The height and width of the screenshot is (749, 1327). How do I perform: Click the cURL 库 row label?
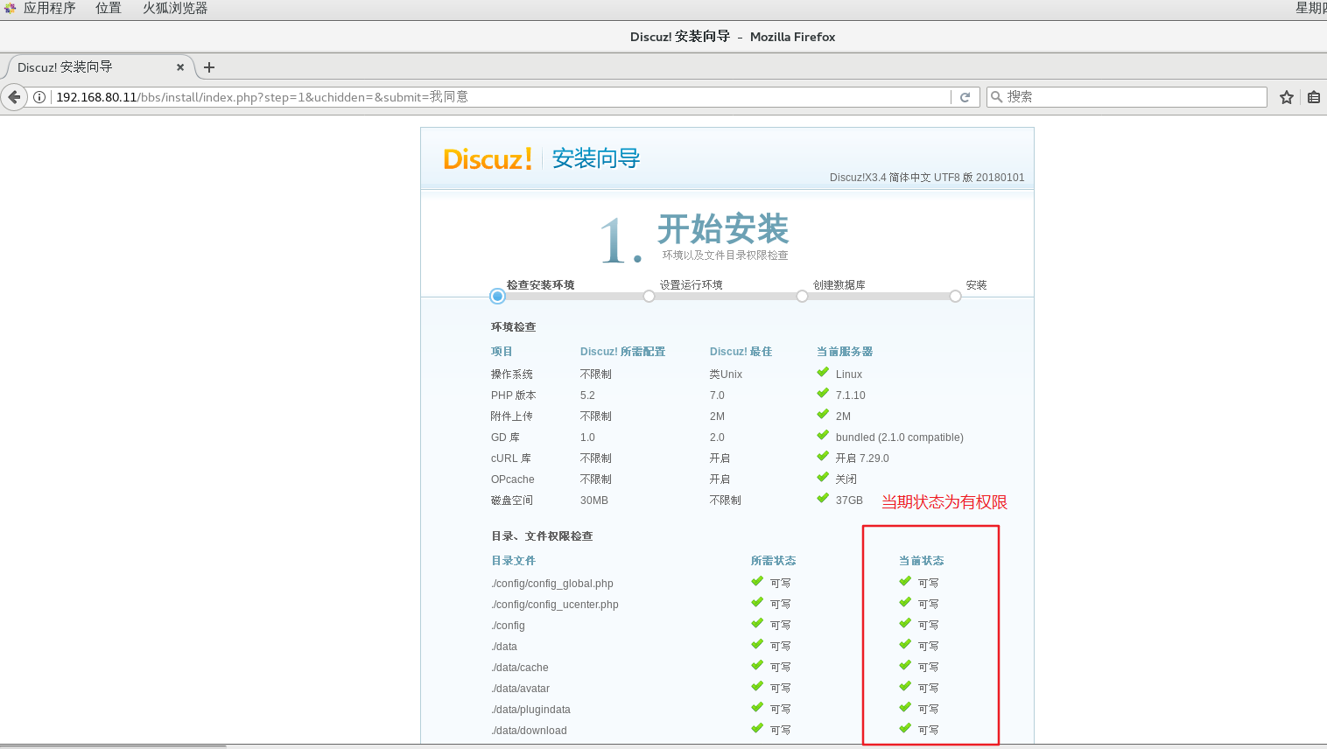[510, 458]
